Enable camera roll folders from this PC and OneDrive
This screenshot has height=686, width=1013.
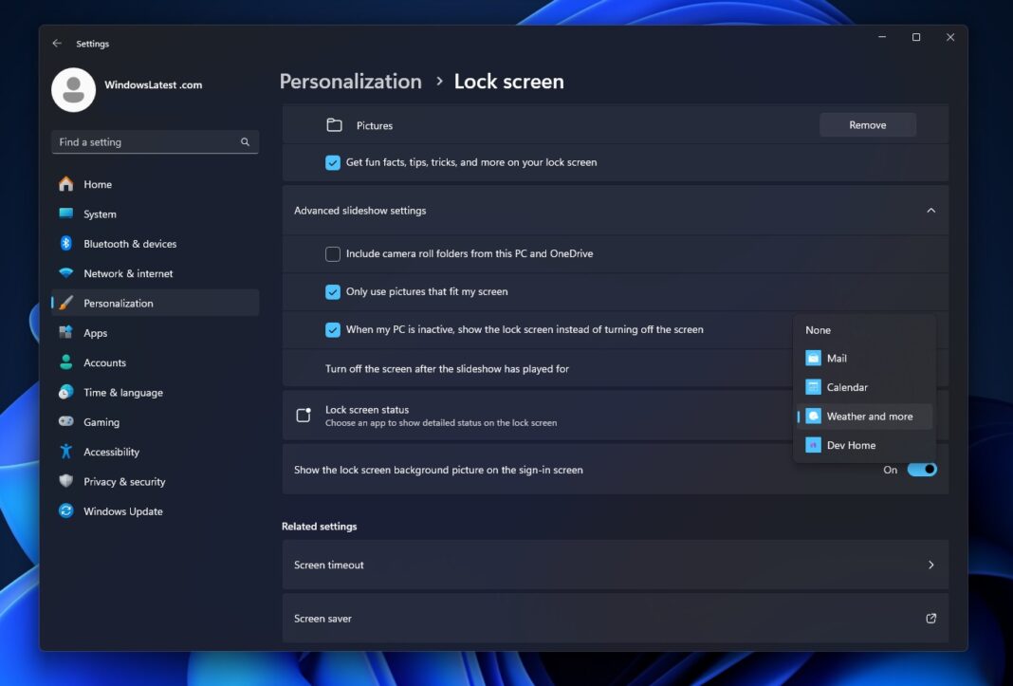coord(333,253)
